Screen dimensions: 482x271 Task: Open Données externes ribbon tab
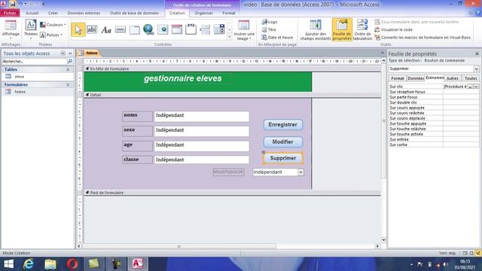[x=84, y=13]
